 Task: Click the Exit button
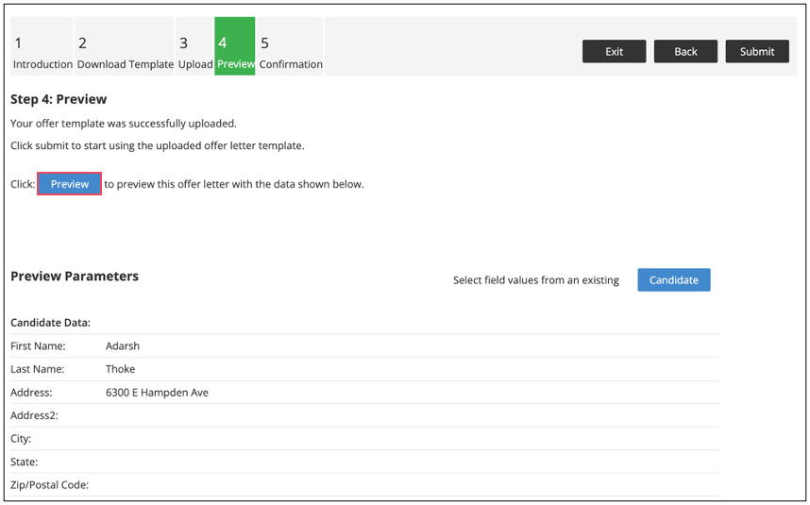(615, 52)
